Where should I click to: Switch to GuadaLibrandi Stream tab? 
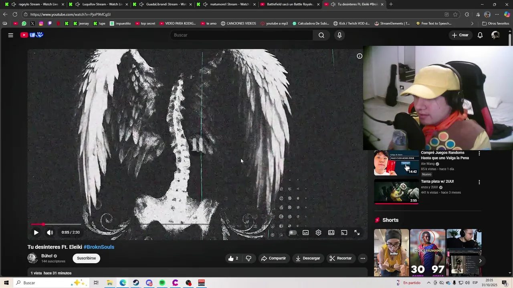(x=162, y=4)
